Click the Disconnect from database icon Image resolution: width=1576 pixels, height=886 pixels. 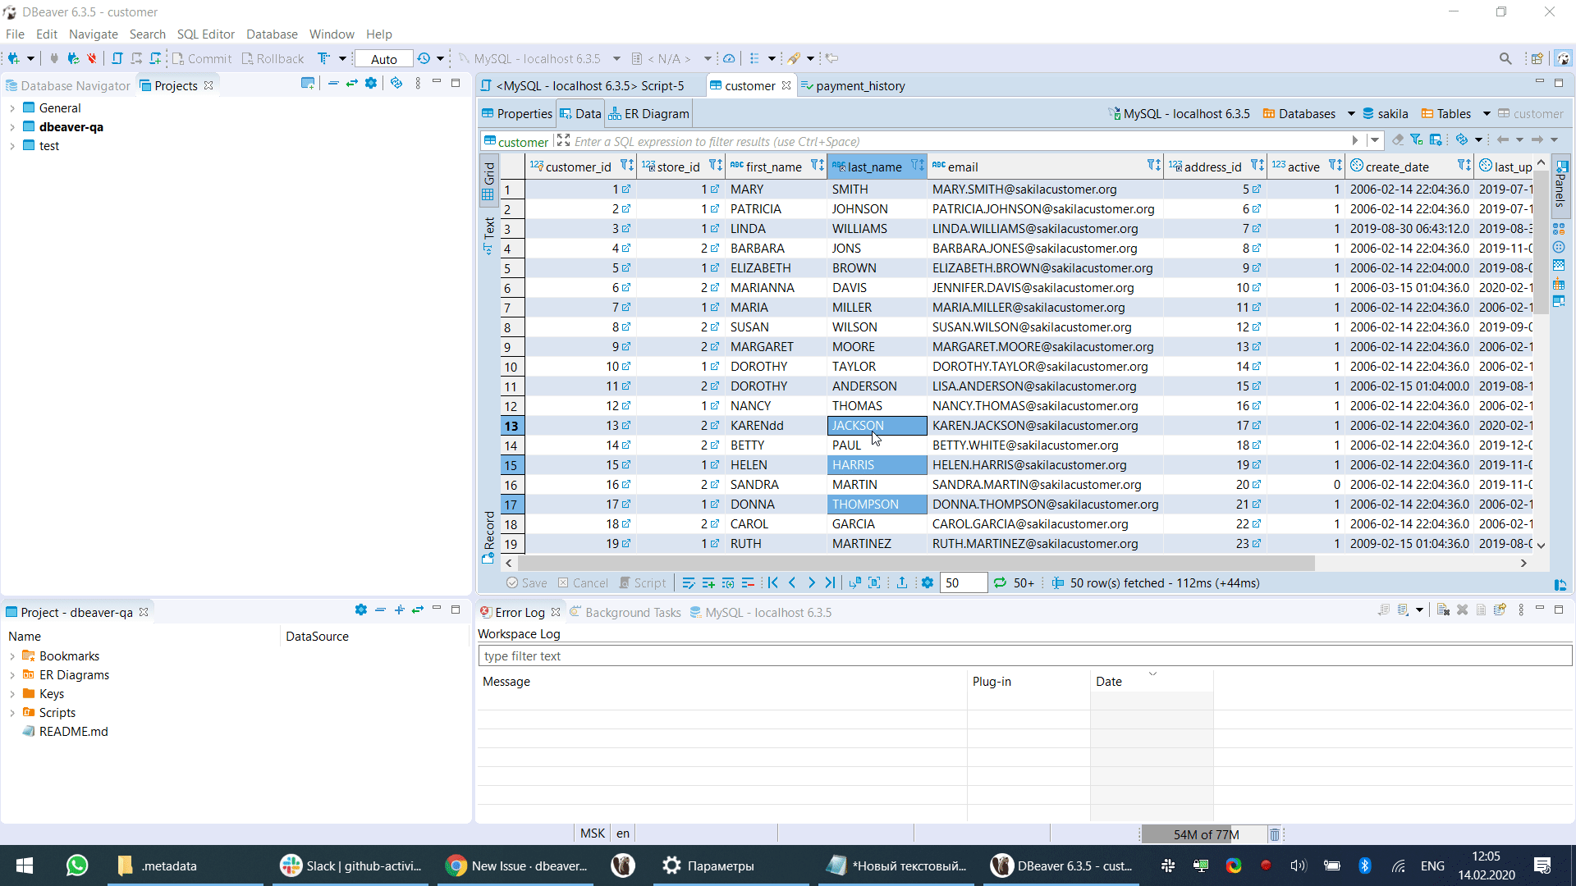(x=92, y=58)
